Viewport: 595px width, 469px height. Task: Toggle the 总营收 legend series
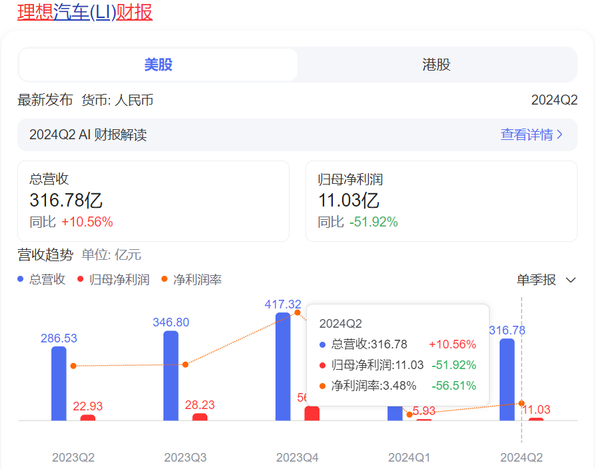point(42,280)
